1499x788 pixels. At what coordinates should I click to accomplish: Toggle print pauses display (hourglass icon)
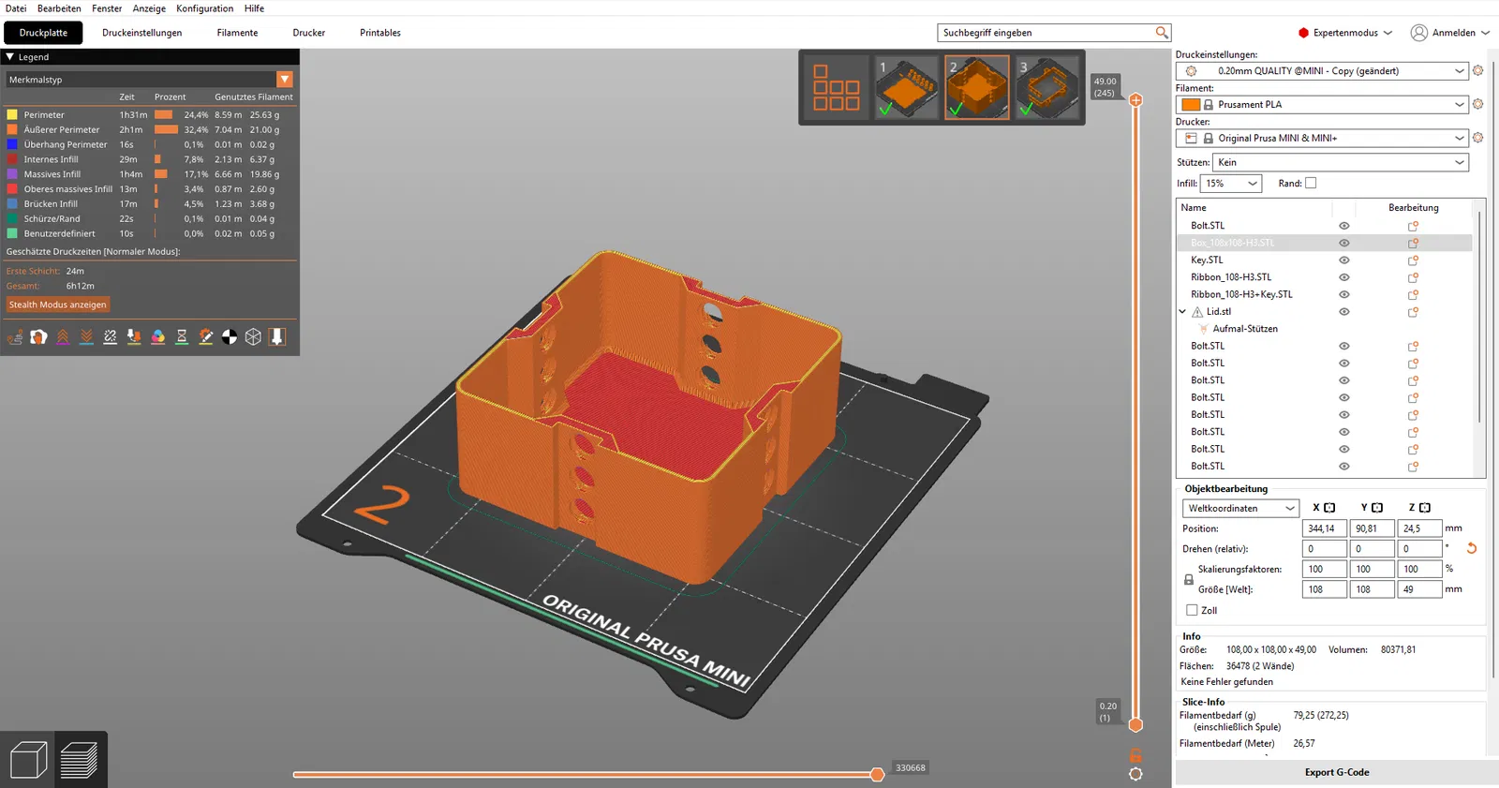(x=182, y=337)
